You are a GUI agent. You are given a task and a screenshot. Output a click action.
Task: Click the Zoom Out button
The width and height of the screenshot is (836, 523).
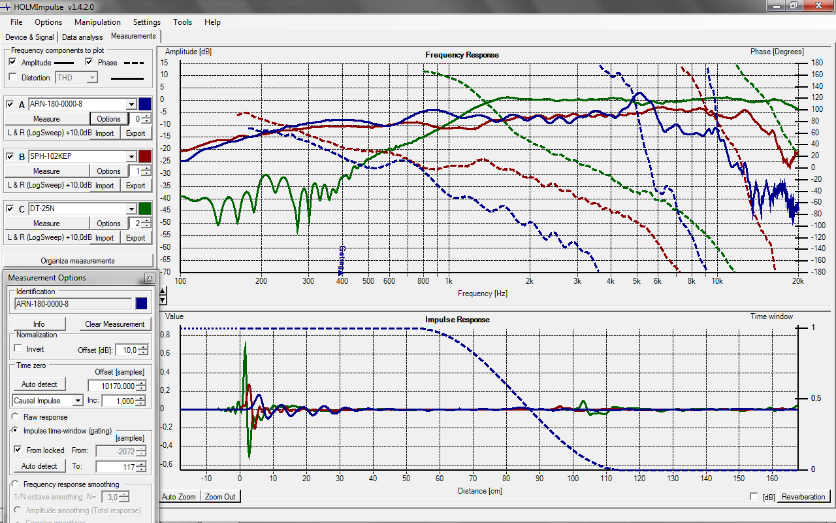[x=220, y=497]
